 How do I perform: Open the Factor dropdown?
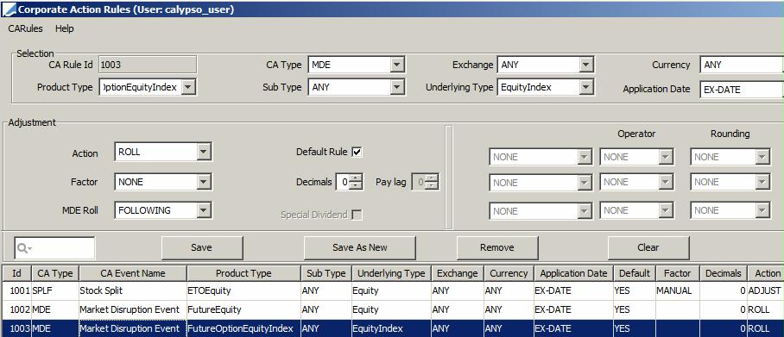click(203, 182)
